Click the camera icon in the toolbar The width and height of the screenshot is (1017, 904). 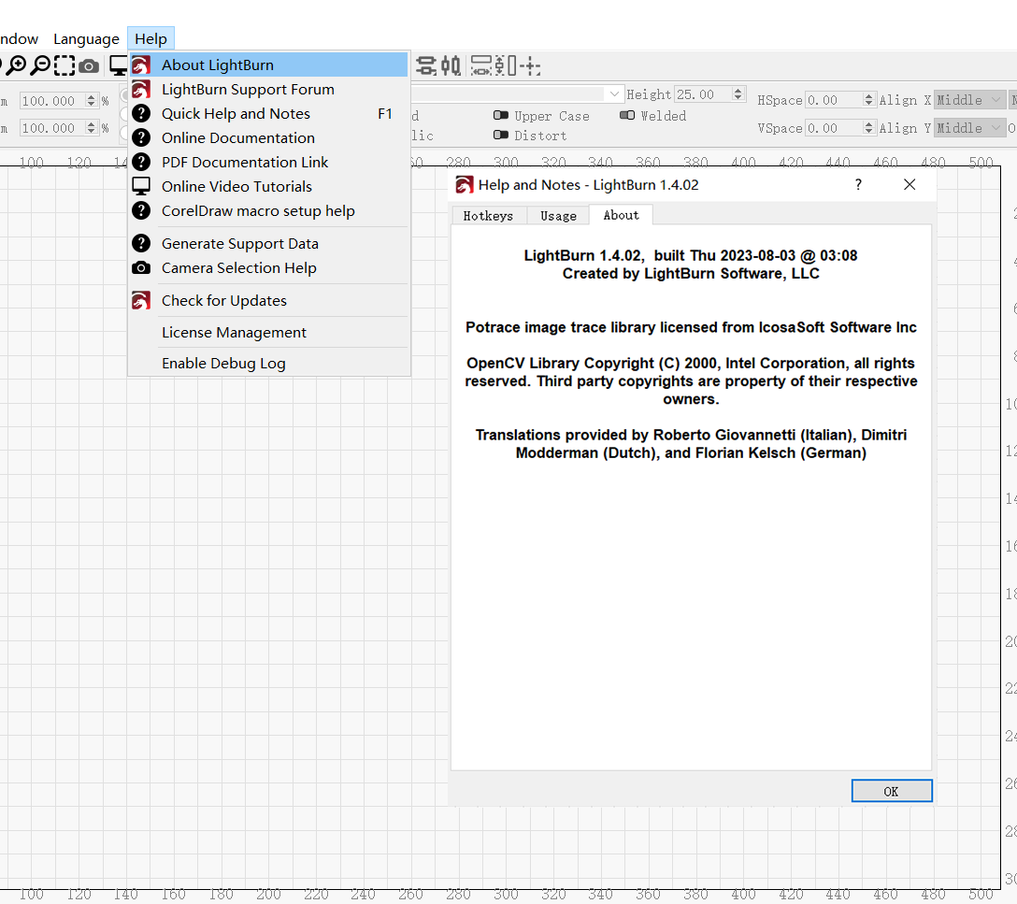coord(89,66)
